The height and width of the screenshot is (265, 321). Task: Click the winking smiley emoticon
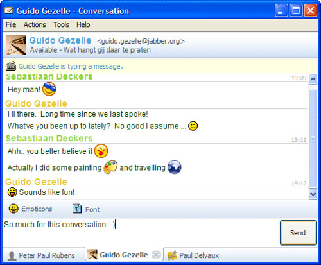[193, 126]
